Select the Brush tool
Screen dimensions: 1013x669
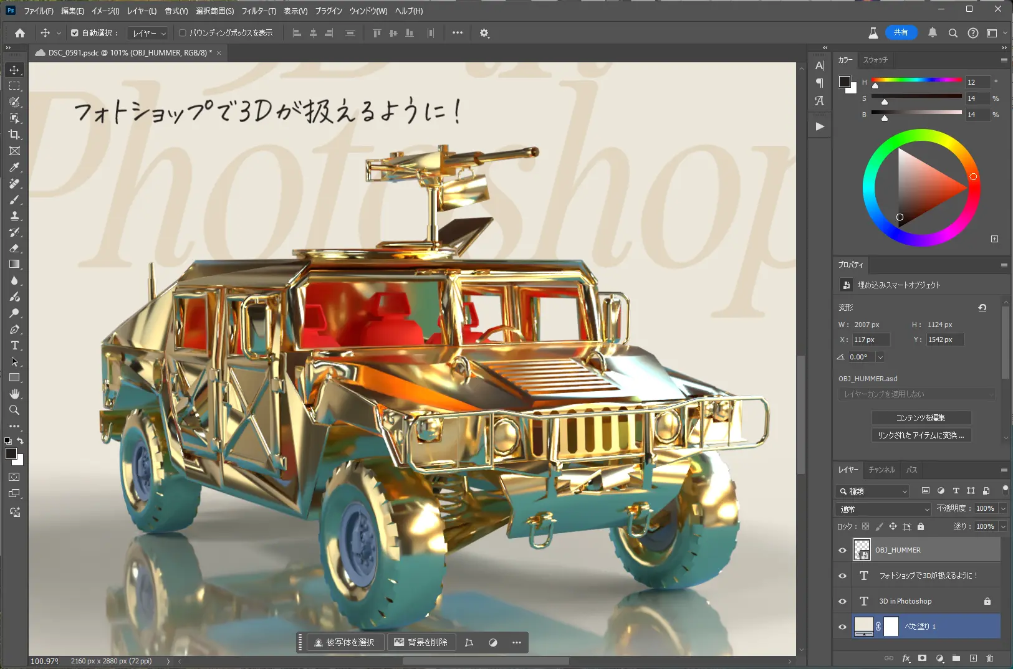point(14,199)
